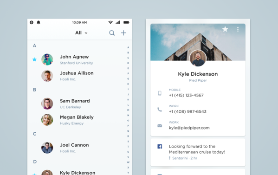Click the section header letter B
This screenshot has height=175, width=278.
(34, 90)
